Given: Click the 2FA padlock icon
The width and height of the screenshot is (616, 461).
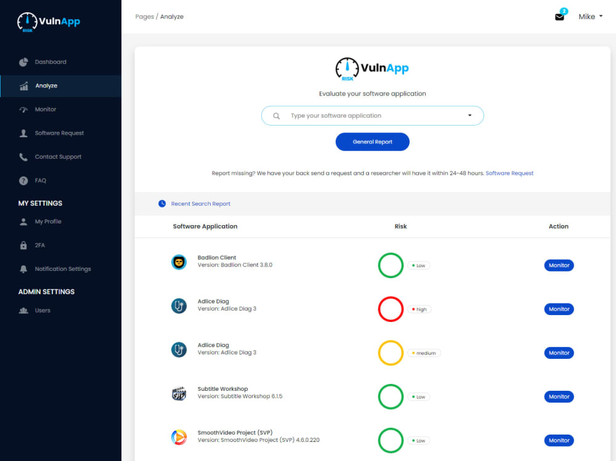Looking at the screenshot, I should coord(23,246).
